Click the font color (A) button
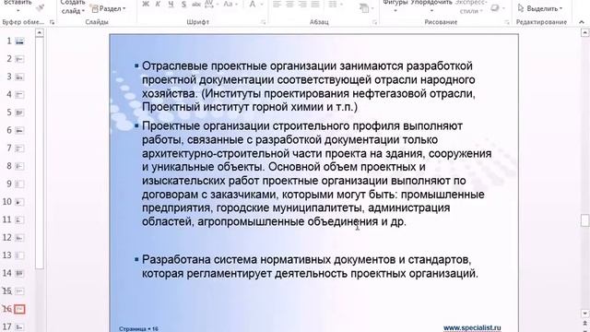590x332 pixels. pos(252,5)
